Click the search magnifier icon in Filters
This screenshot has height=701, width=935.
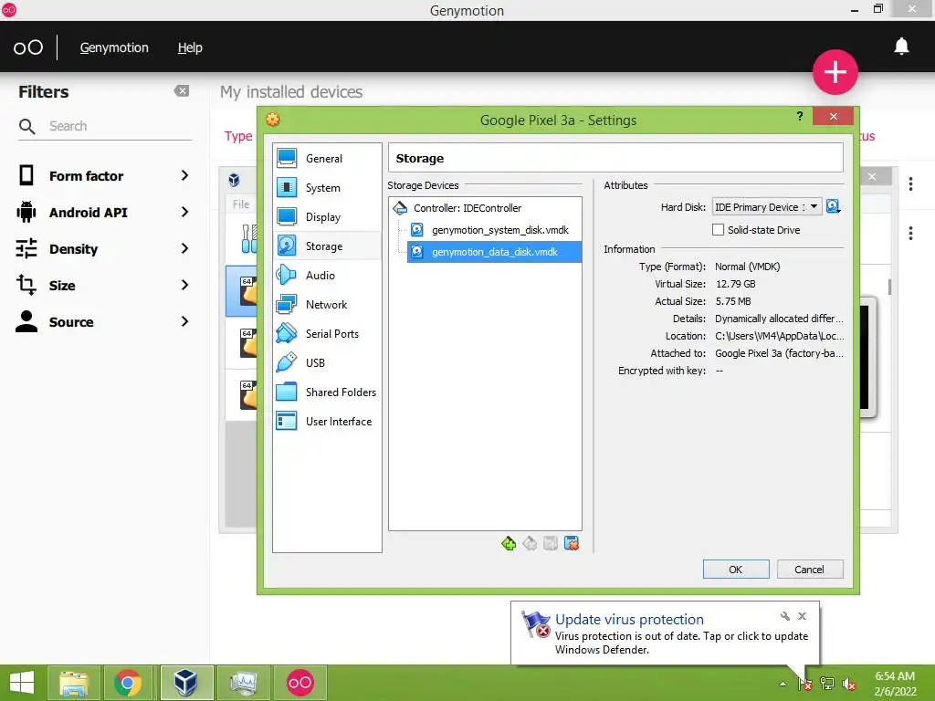(26, 126)
